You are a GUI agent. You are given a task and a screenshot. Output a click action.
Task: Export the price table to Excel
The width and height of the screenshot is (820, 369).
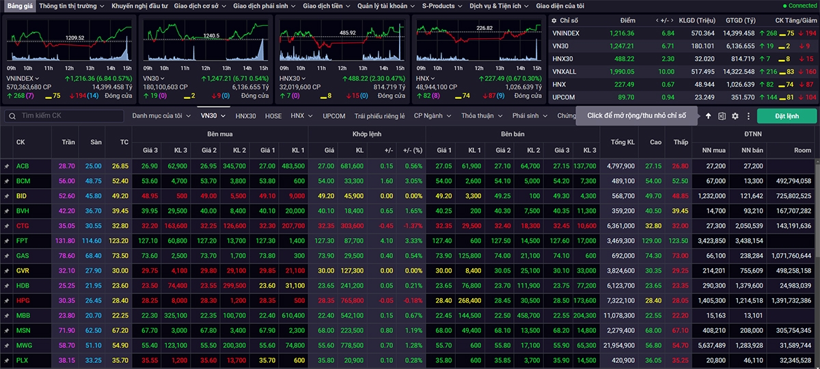722,116
